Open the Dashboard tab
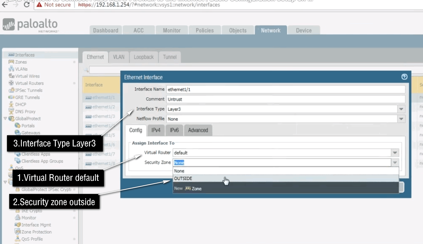 [106, 30]
